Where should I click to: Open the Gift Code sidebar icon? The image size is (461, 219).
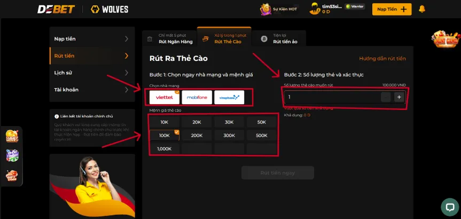point(12,176)
